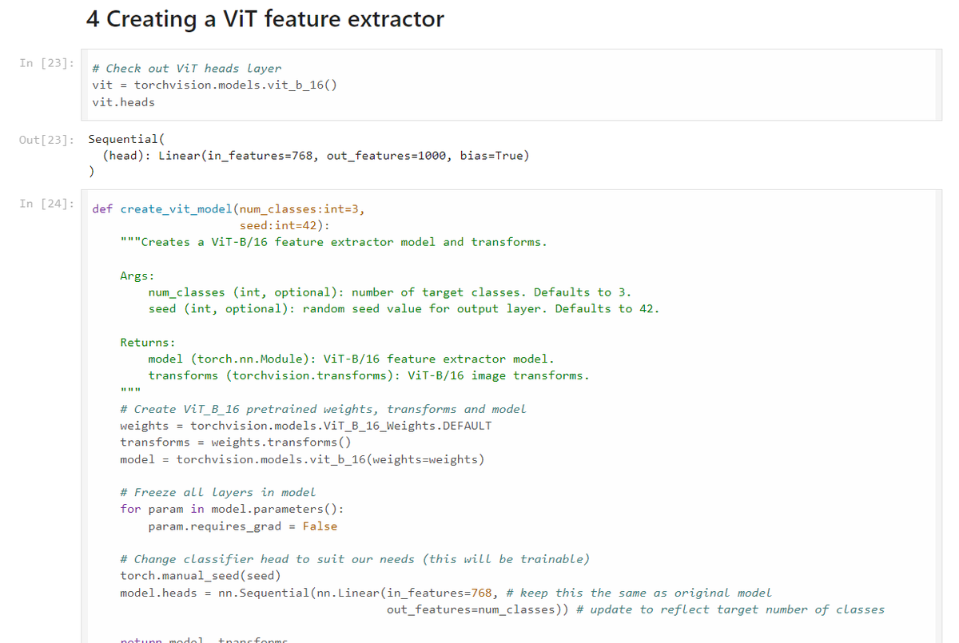
Task: Click the output line with 'out_features=1000'
Action: (316, 156)
